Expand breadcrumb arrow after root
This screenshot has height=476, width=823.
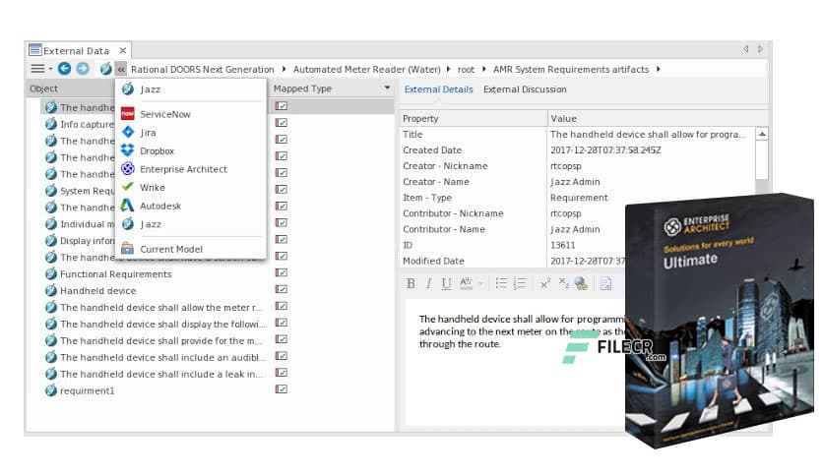tap(483, 69)
